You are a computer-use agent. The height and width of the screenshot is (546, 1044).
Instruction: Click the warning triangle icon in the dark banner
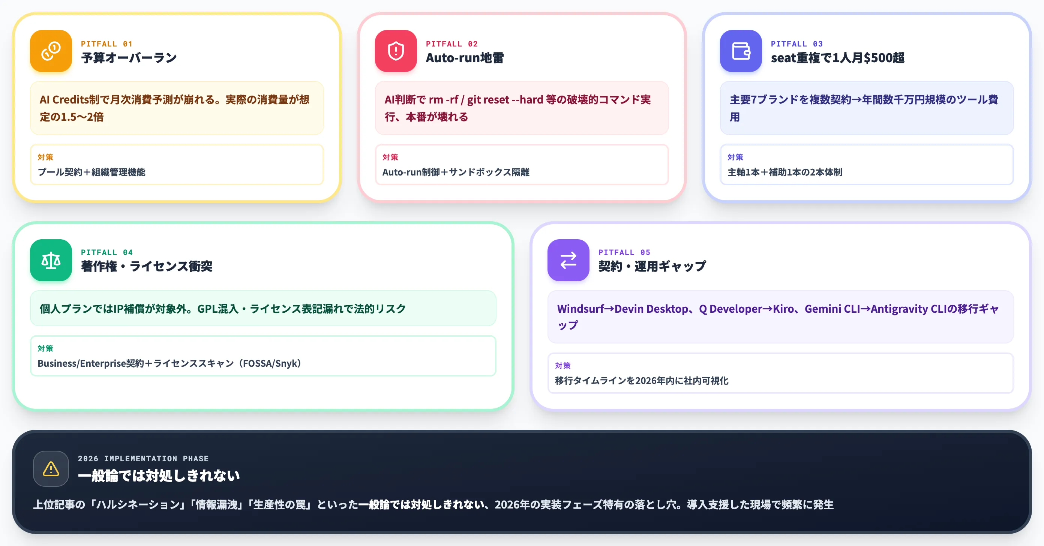point(51,469)
